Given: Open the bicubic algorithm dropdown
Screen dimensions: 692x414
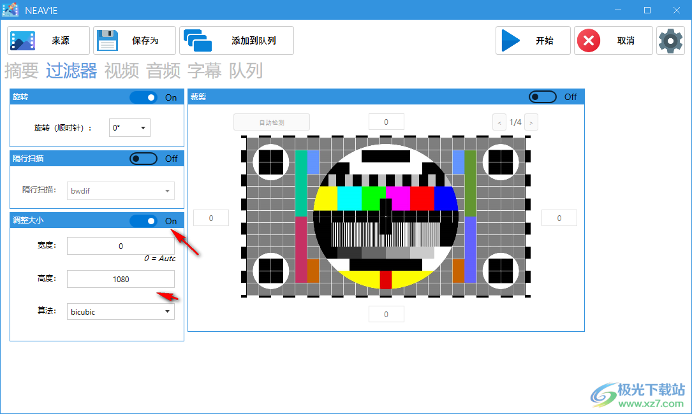Looking at the screenshot, I should (121, 311).
